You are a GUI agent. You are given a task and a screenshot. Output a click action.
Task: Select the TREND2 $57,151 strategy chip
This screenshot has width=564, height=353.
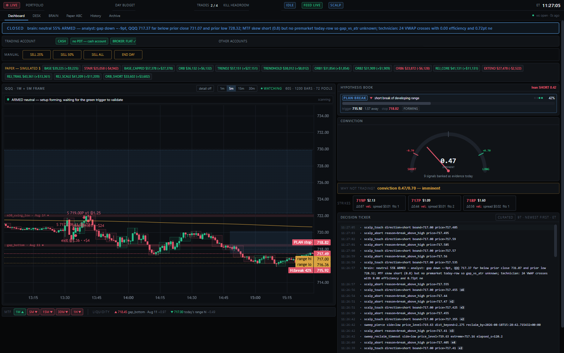tap(237, 68)
